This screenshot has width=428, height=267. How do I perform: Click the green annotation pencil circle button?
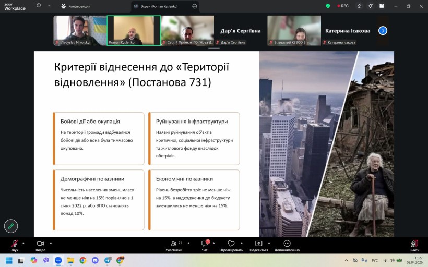tap(11, 226)
